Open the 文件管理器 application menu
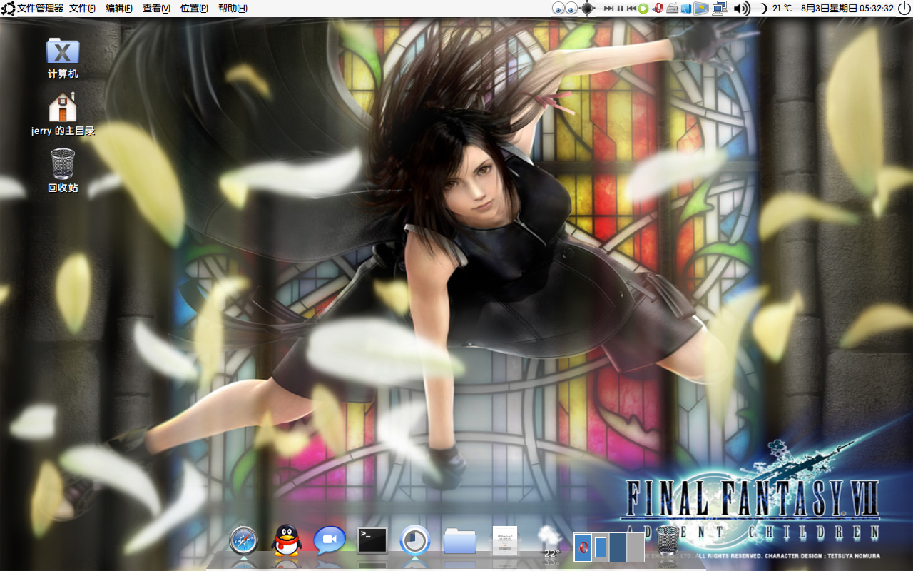Screen dimensions: 913x571 point(41,9)
